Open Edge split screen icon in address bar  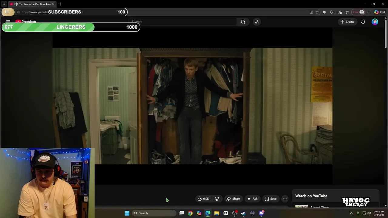pyautogui.click(x=311, y=12)
